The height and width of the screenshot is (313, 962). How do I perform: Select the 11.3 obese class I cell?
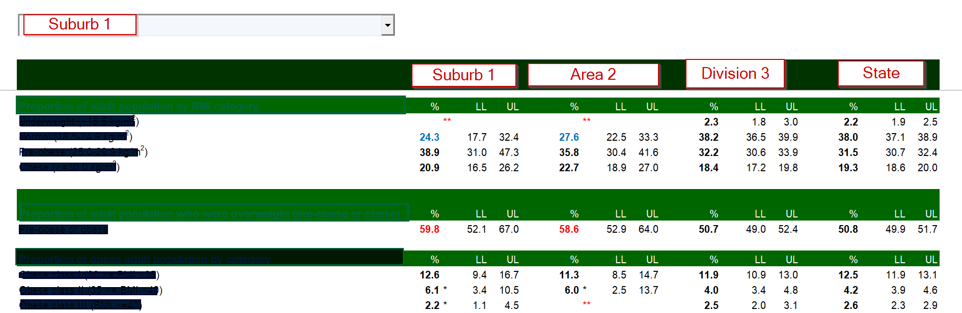[569, 275]
